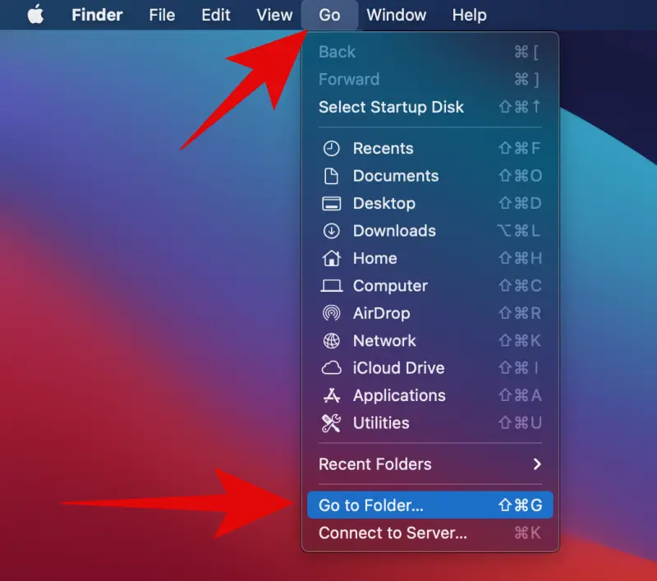Click the ⇧⌘G shortcut on Go to Folder
The height and width of the screenshot is (581, 657).
click(520, 505)
